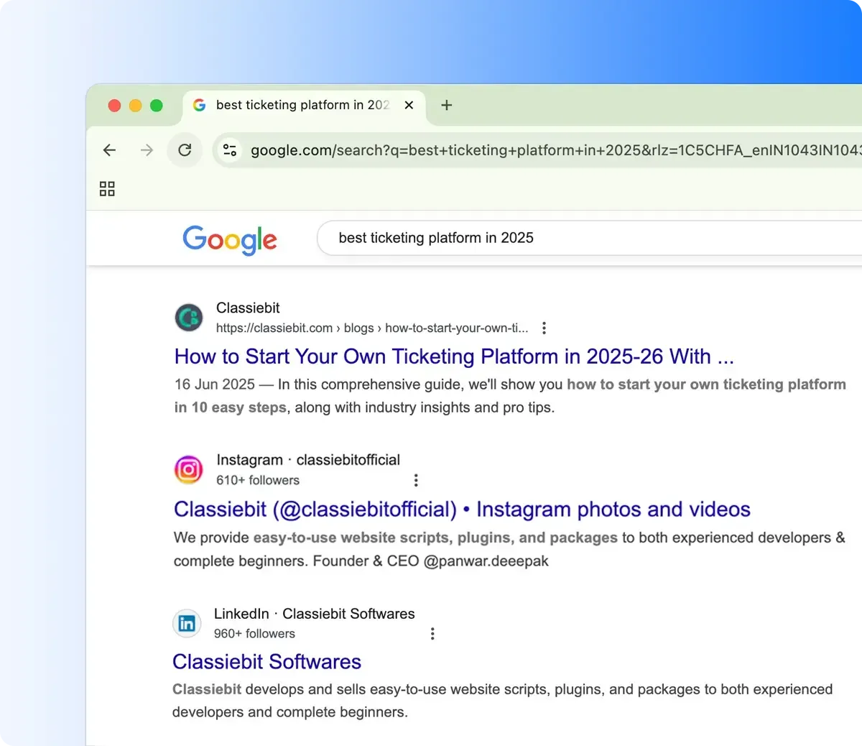Open 'How to Start Your Own Ticketing Platform' result

pyautogui.click(x=454, y=356)
